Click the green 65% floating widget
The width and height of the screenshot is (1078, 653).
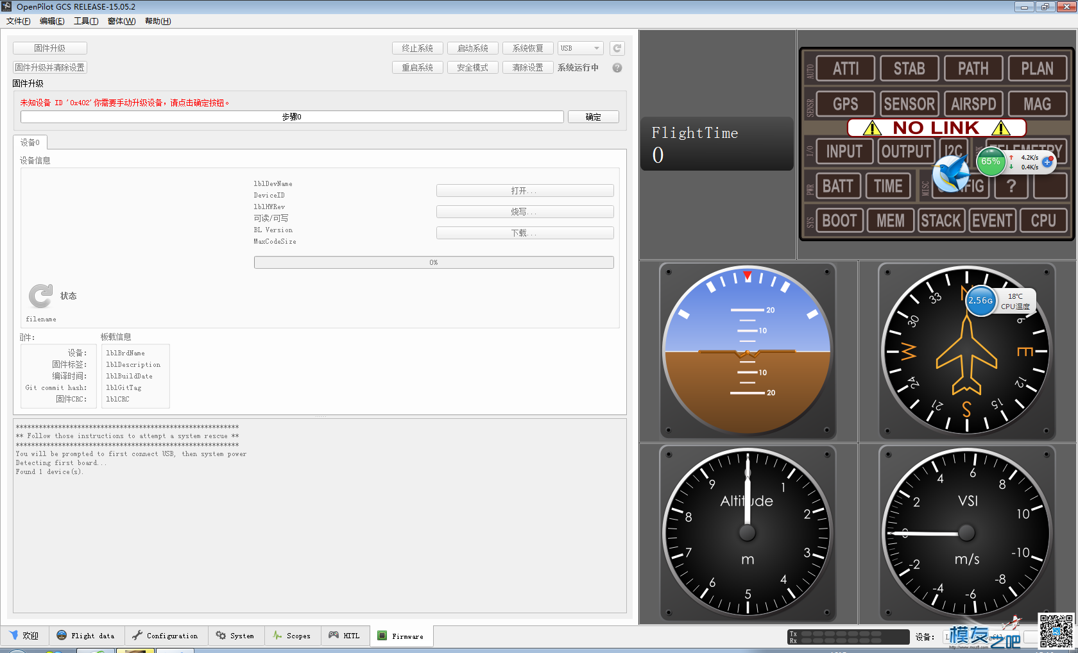coord(990,162)
